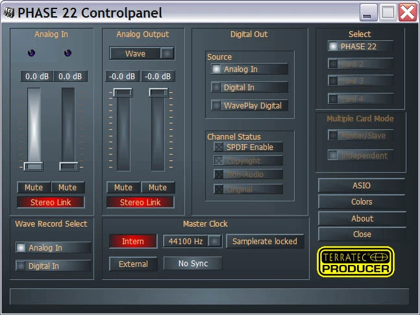Toggle Stereo Link under Analog Output
The image size is (420, 315).
pos(140,202)
